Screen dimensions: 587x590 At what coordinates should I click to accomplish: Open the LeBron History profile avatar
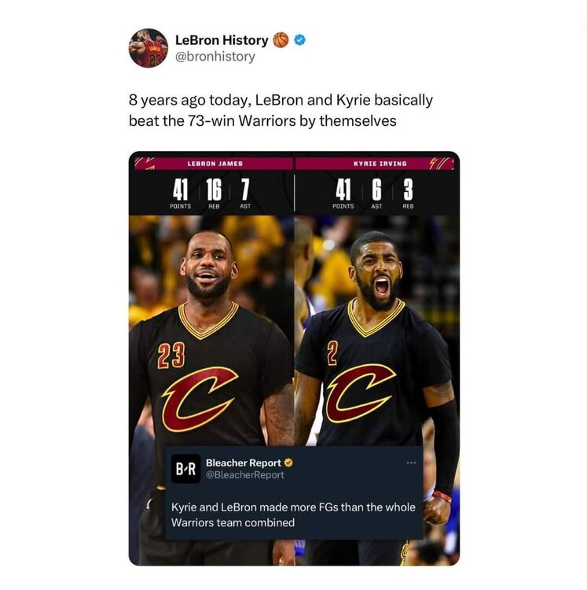pos(148,48)
